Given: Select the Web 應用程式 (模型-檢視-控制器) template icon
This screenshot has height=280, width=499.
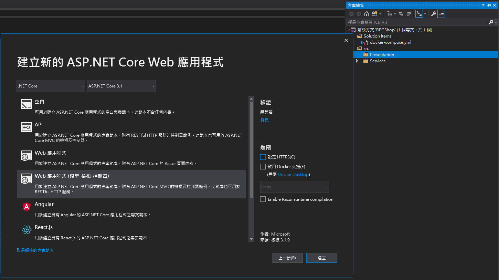Looking at the screenshot, I should coord(26,179).
